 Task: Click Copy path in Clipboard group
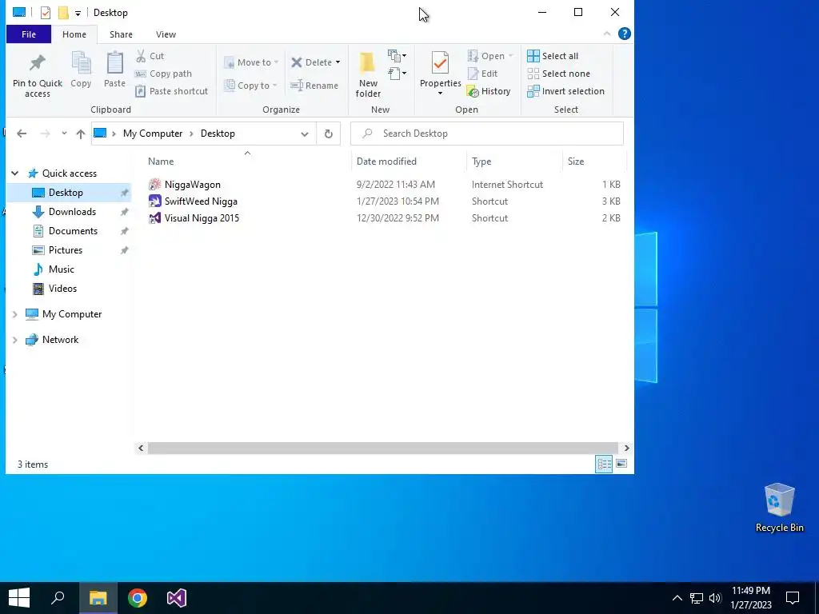[163, 74]
